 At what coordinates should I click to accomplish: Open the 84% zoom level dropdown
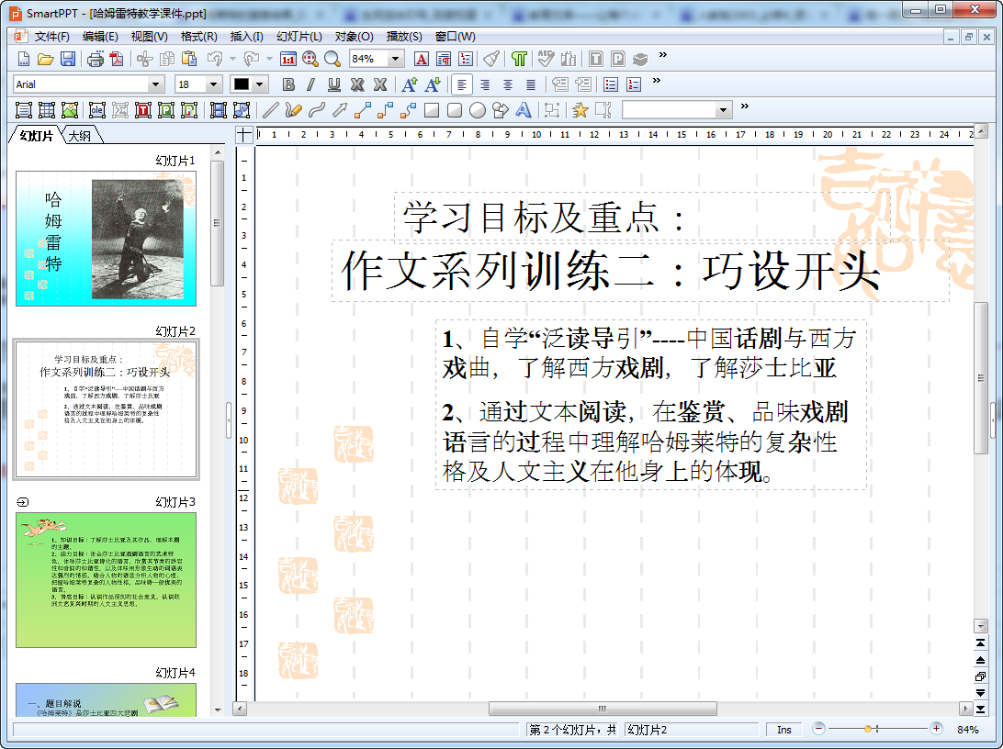point(395,60)
